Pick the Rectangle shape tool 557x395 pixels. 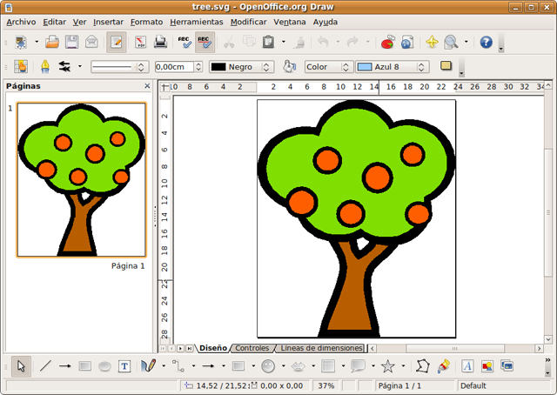[85, 366]
